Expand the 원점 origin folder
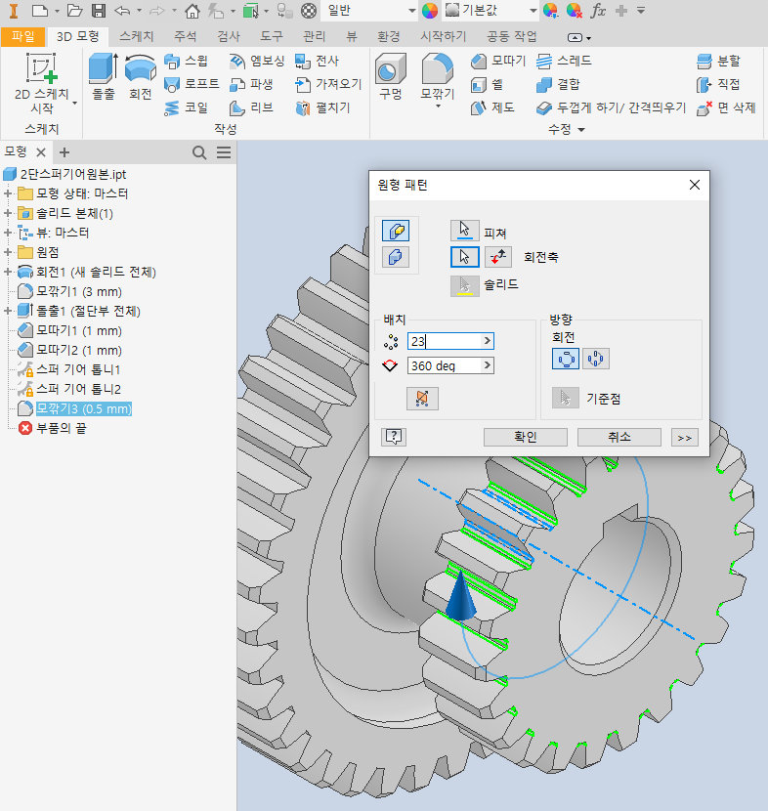This screenshot has height=811, width=768. coord(8,252)
